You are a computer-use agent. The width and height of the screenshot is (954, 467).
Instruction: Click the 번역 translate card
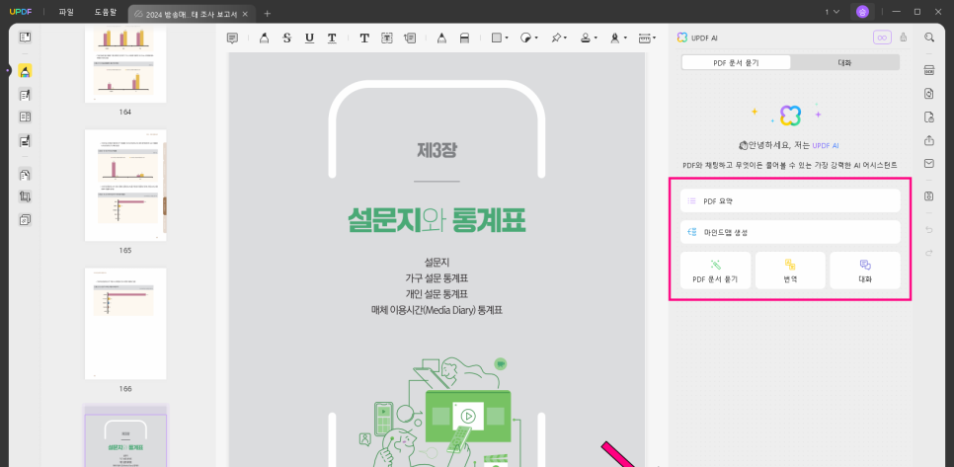[x=790, y=271]
